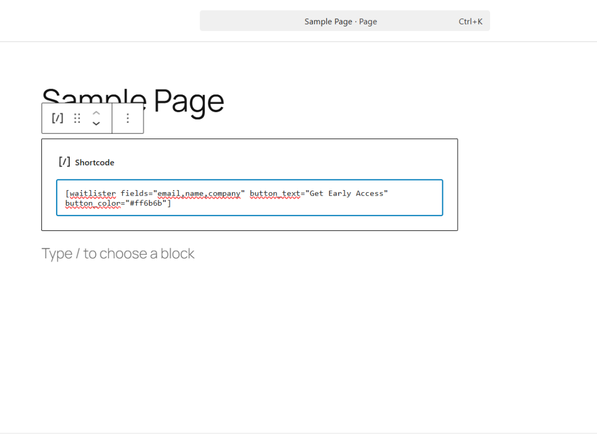Screen dimensions: 597x448
Task: Click the "Shortcode" block label text
Action: pyautogui.click(x=95, y=162)
